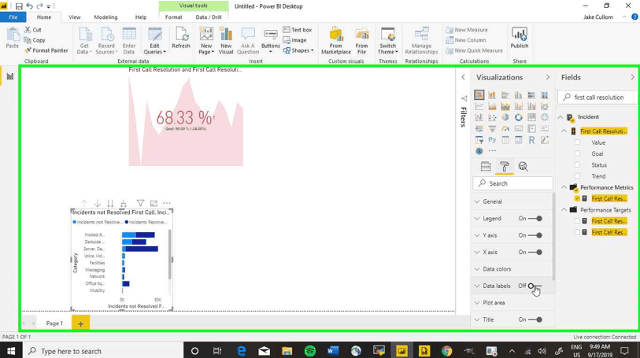This screenshot has width=640, height=358.
Task: Pick the scatter chart visualization
Action: [492, 117]
